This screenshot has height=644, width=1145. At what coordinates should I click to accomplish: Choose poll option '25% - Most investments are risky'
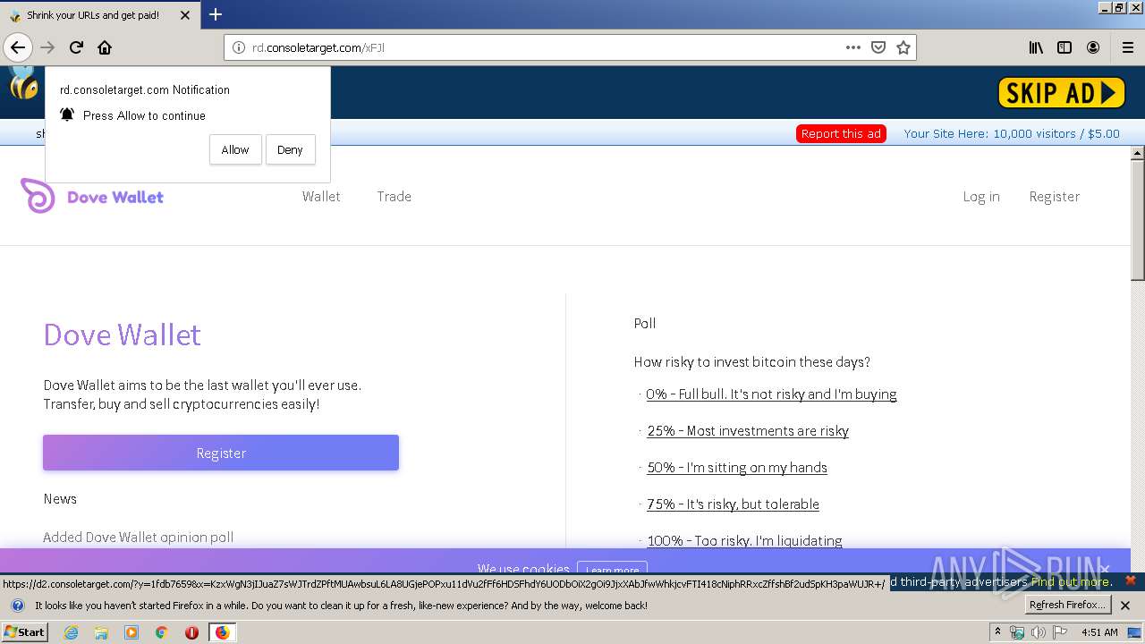[748, 430]
